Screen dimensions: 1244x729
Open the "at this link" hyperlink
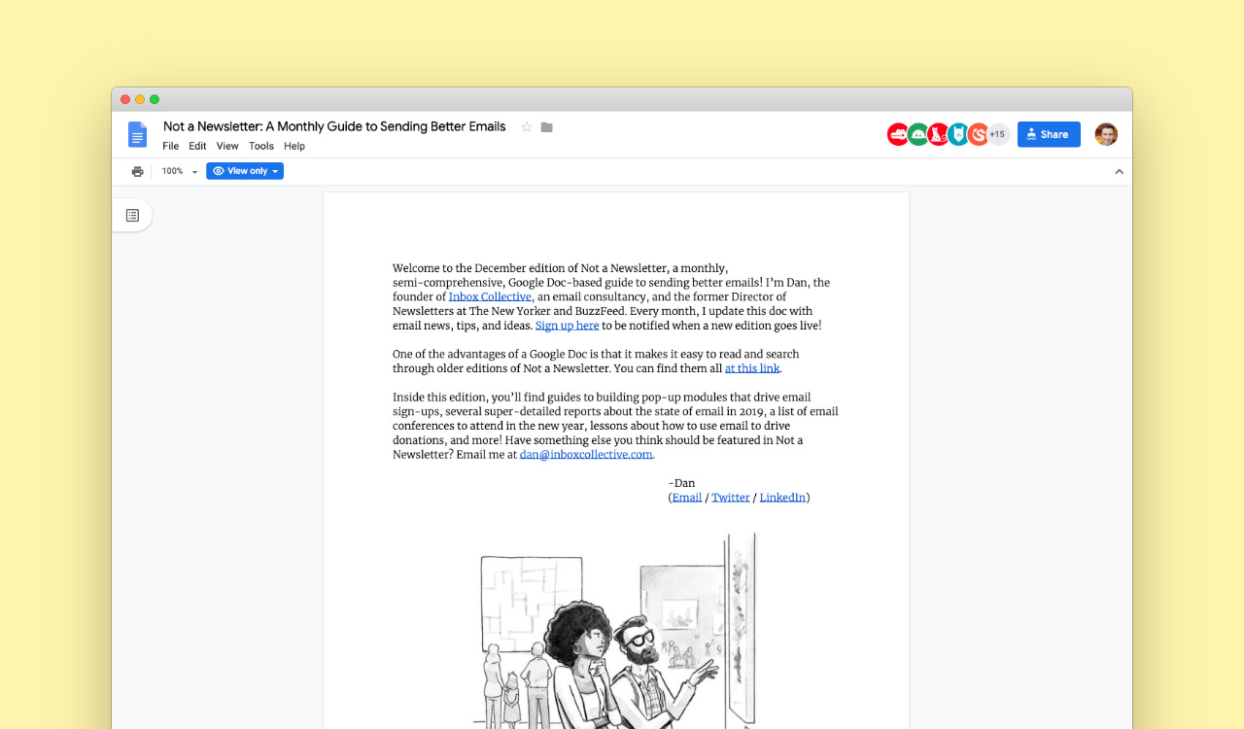coord(752,369)
